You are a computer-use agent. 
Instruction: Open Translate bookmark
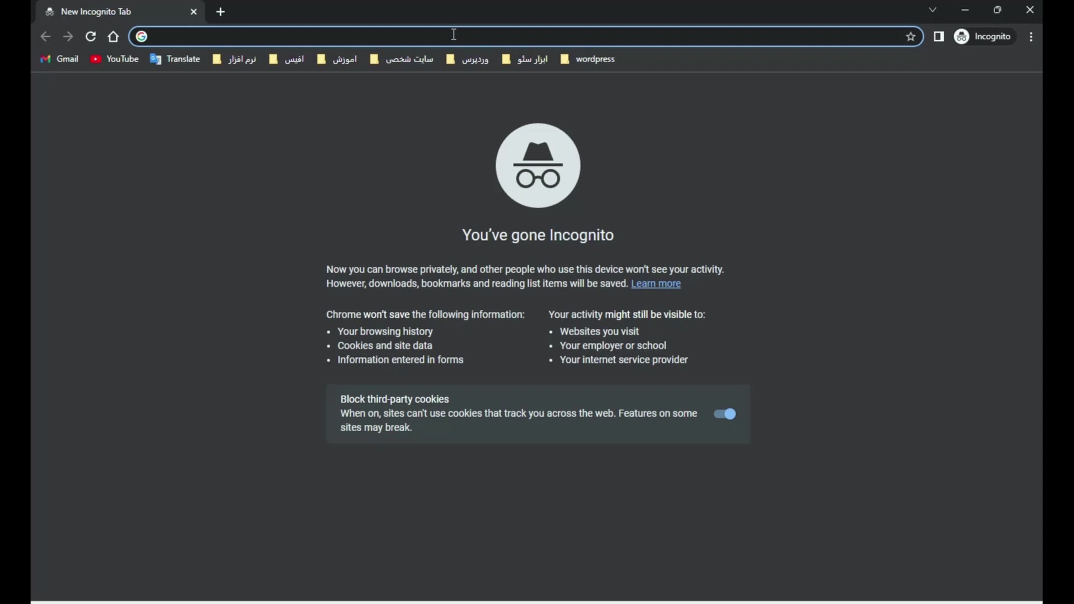click(175, 59)
